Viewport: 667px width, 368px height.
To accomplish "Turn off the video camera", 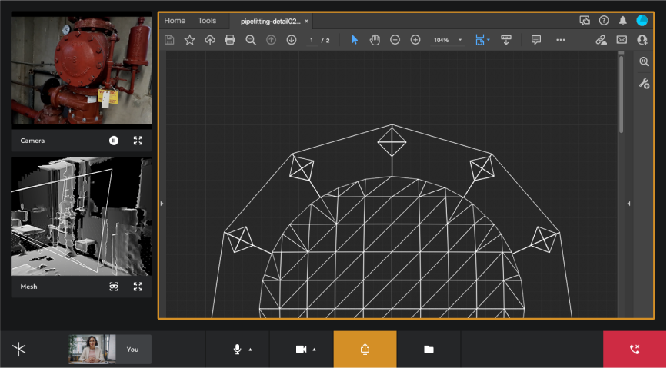I will [x=301, y=350].
